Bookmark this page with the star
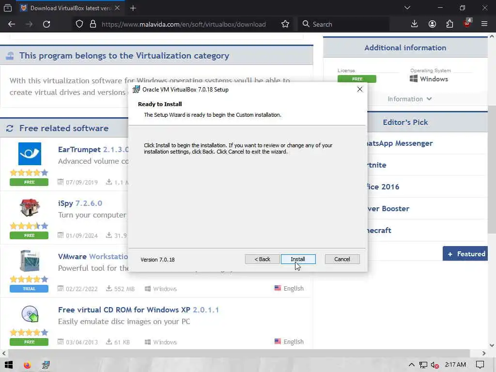 pos(285,24)
